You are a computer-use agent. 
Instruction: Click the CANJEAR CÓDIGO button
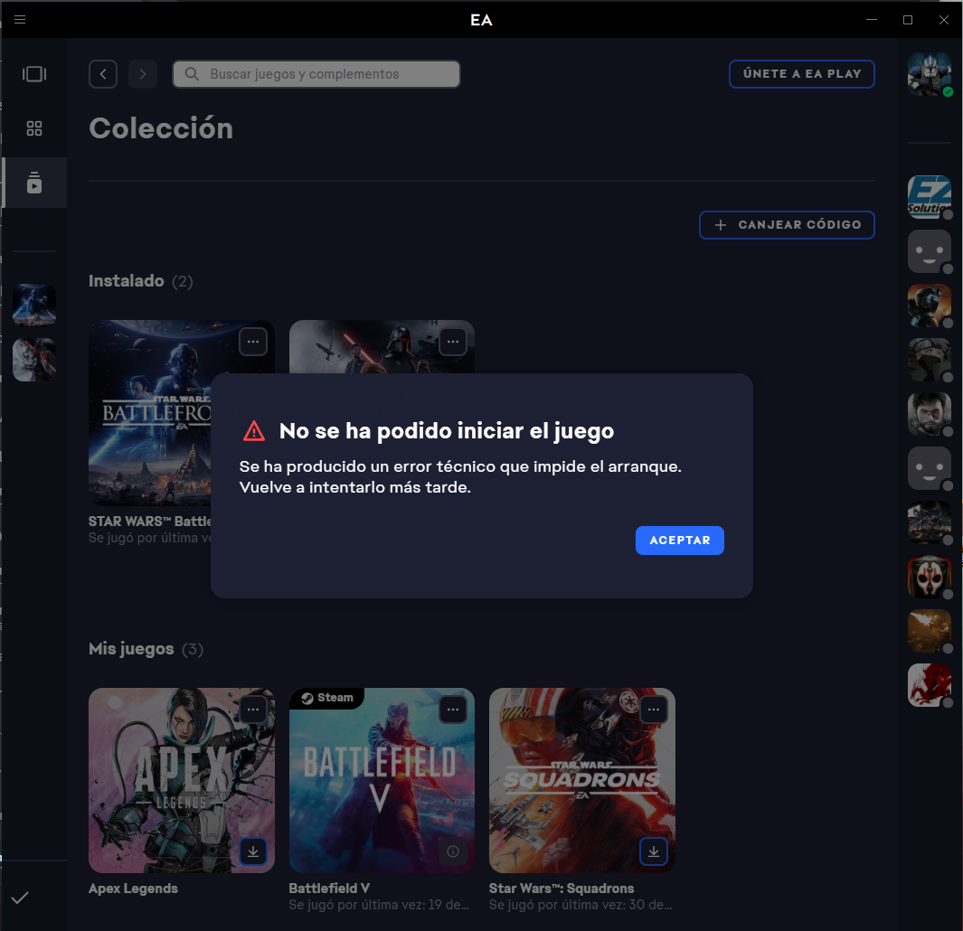(787, 225)
